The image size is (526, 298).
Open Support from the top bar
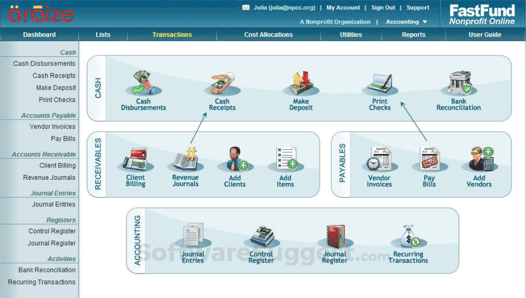click(418, 7)
